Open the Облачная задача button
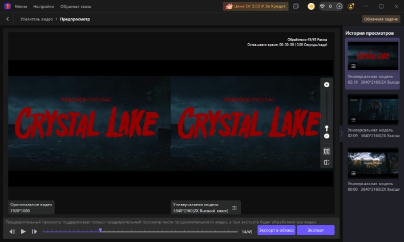Screen dimensions: 404x242 click(x=381, y=19)
